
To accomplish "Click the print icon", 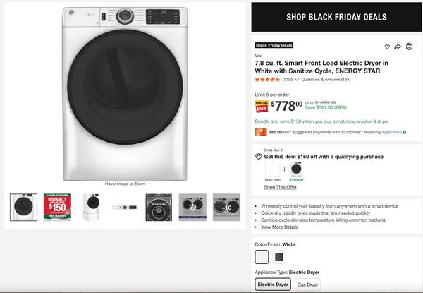I will [409, 47].
